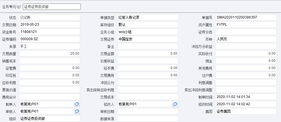
Task: Click the 业务小组 field wxq小组
Action: click(x=147, y=32)
